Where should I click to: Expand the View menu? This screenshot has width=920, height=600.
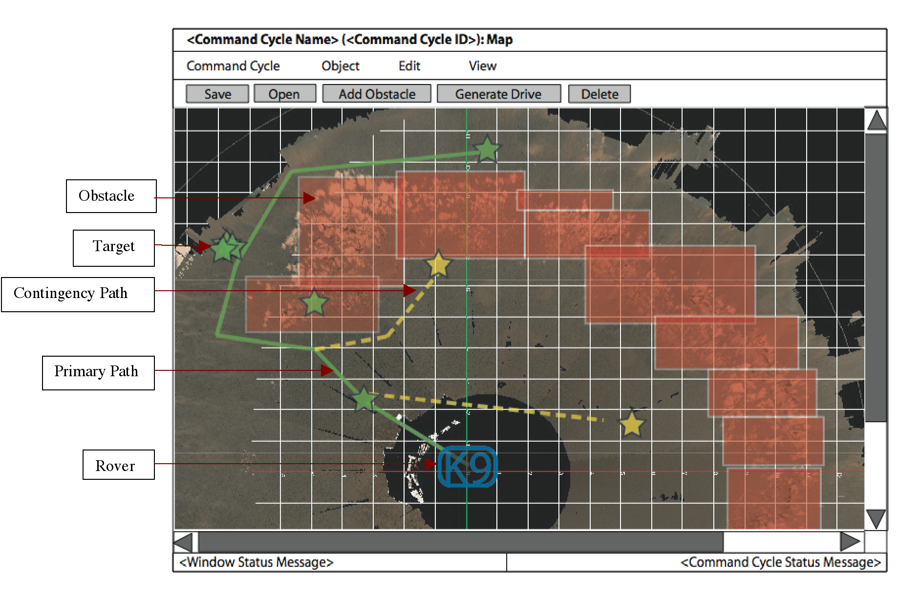point(482,66)
